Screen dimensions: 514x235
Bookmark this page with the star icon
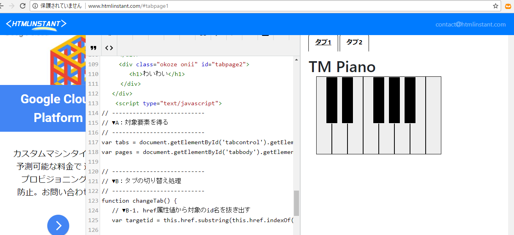[496, 6]
